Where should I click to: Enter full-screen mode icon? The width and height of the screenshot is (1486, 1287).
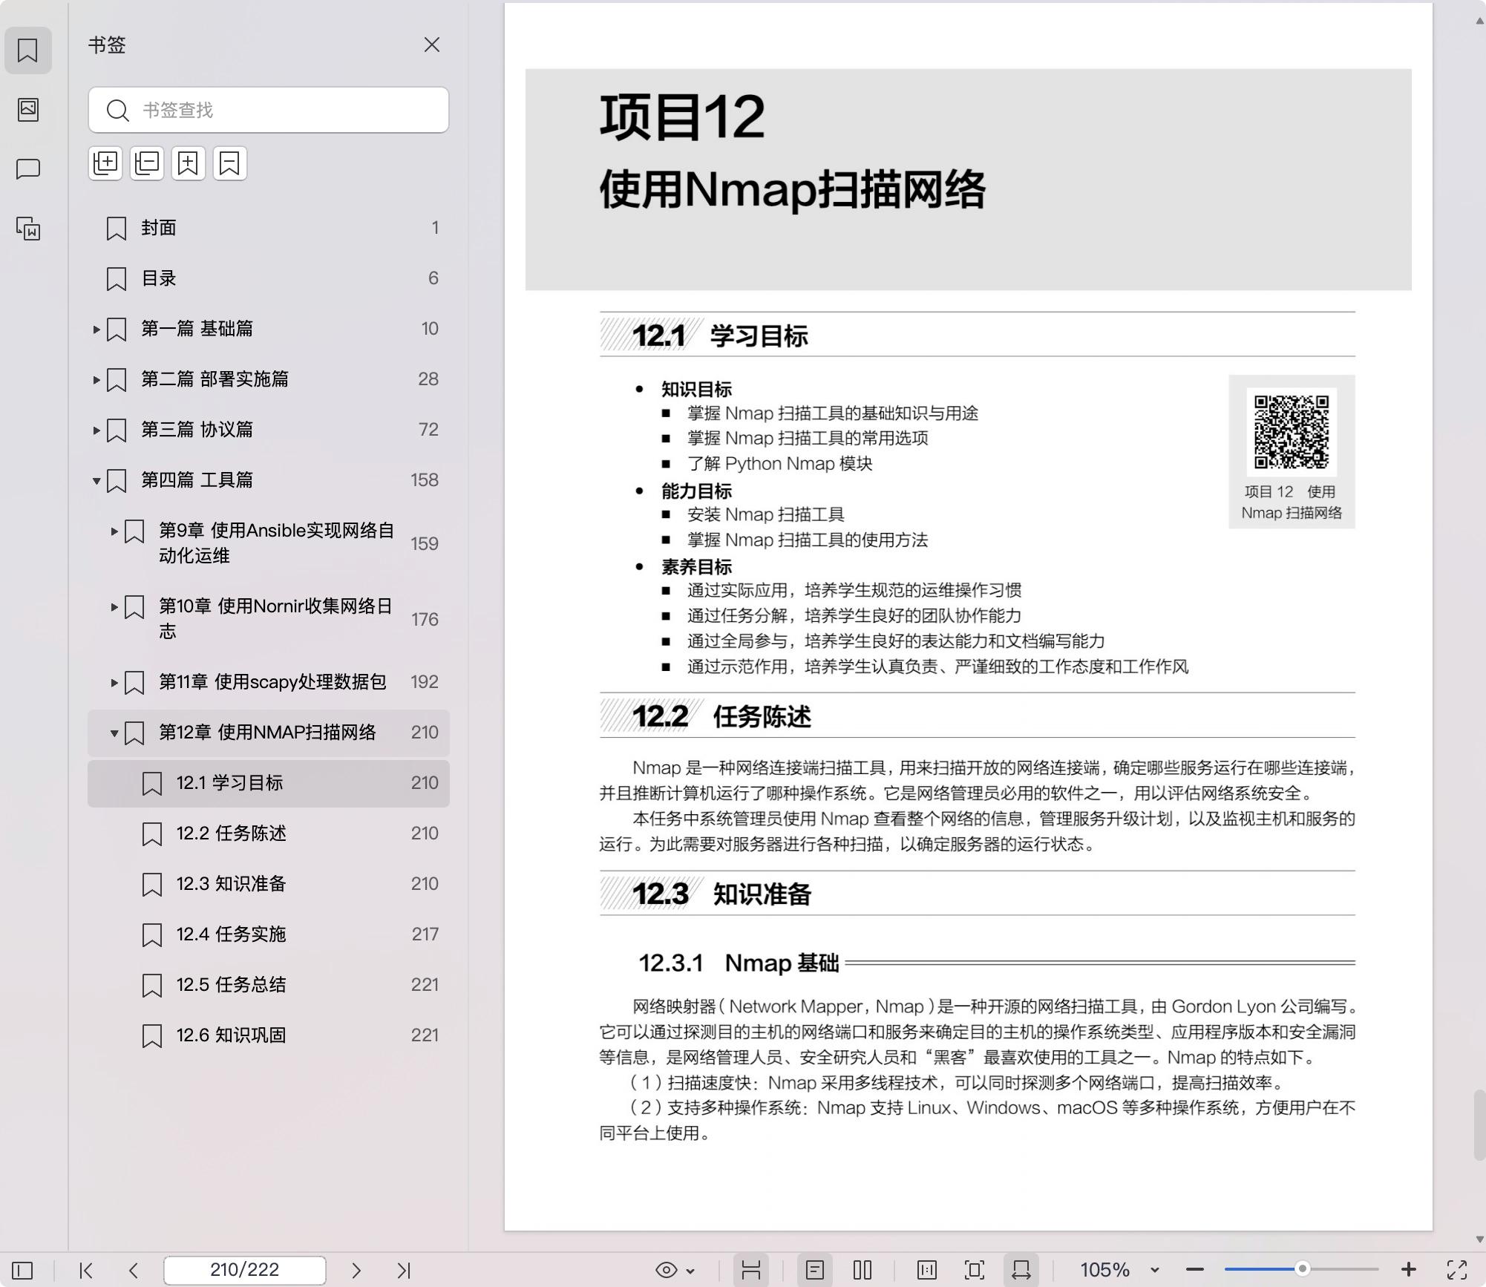[1457, 1270]
